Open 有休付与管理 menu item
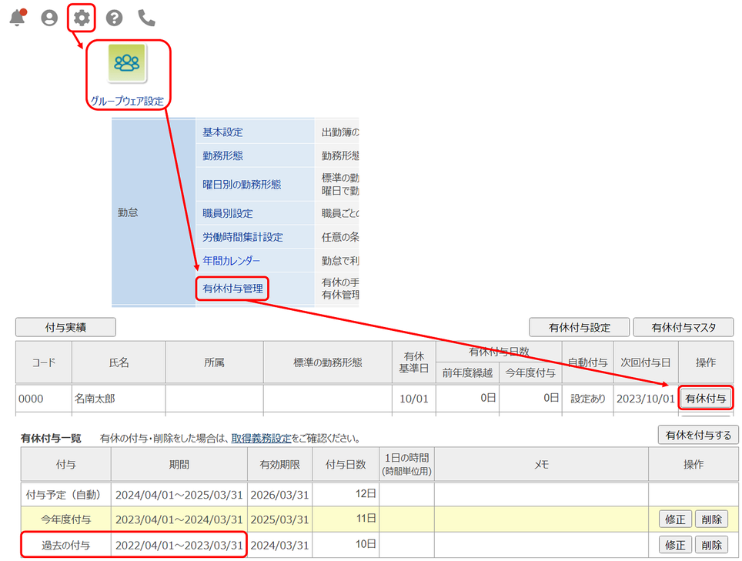The width and height of the screenshot is (742, 561). [232, 289]
